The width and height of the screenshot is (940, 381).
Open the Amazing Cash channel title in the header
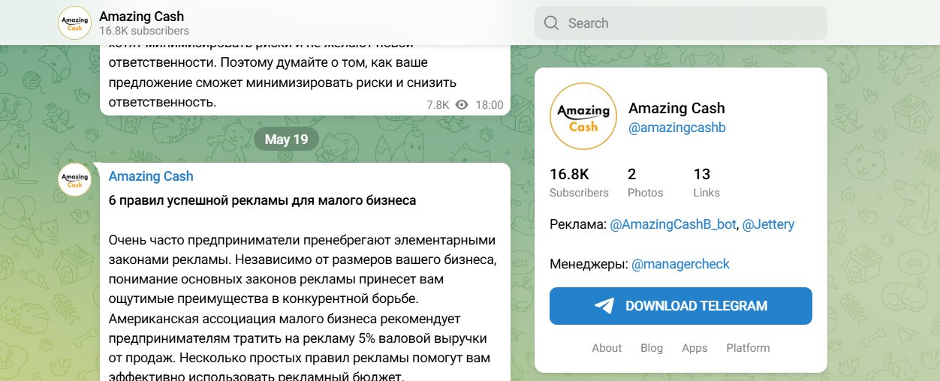tap(141, 16)
